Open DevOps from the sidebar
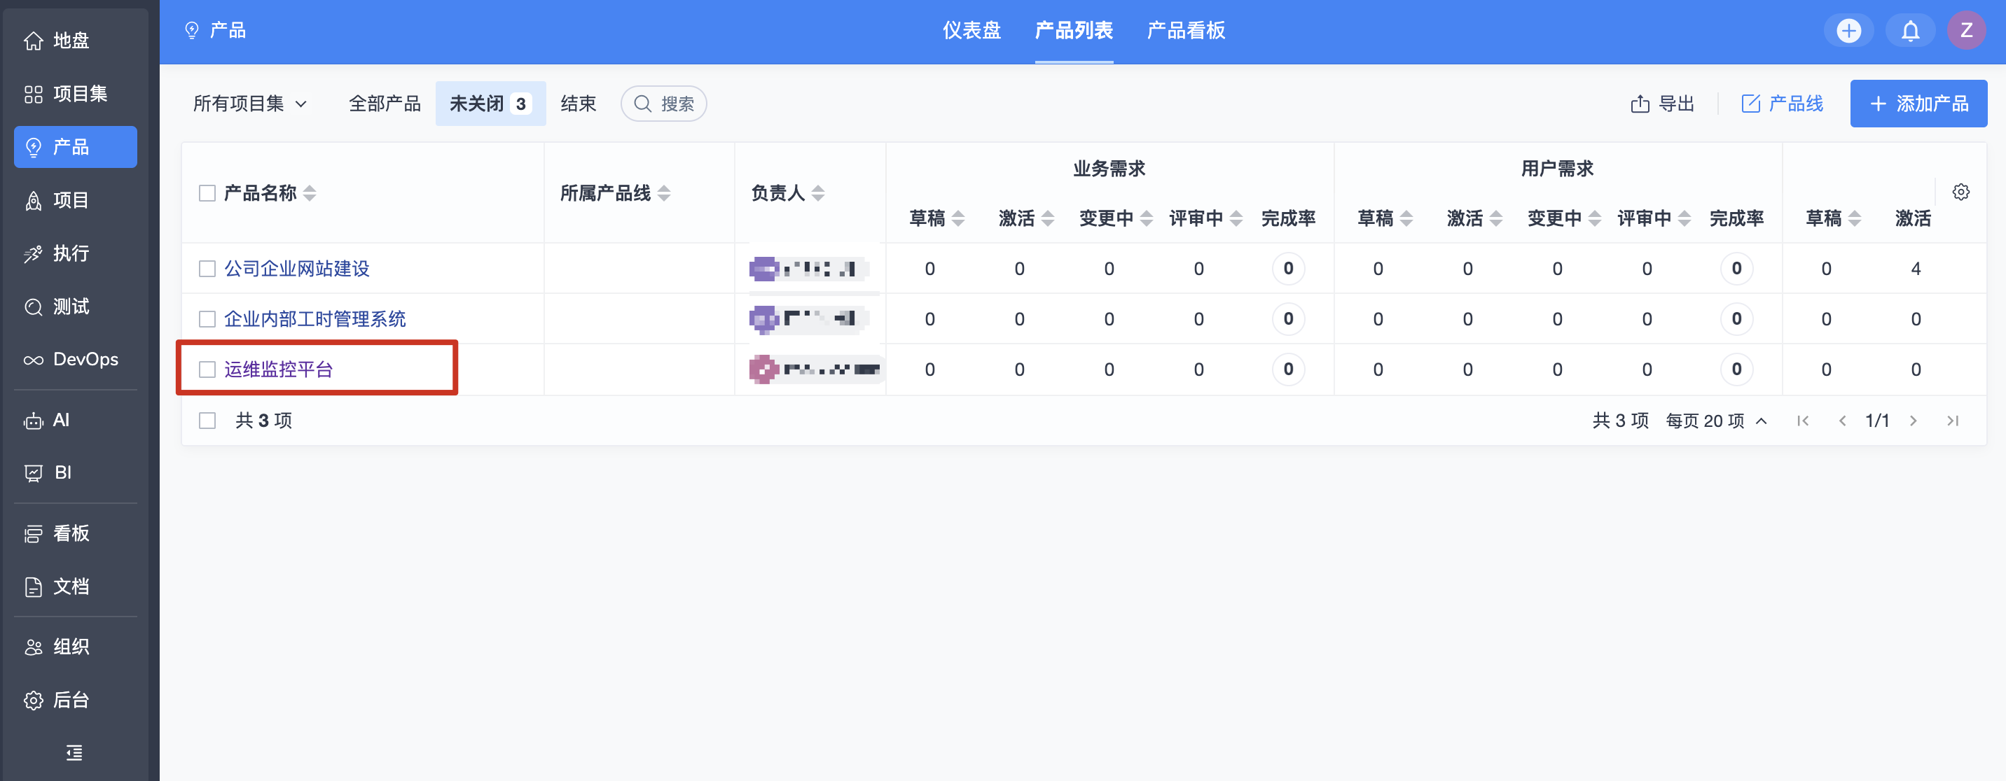Screen dimensions: 2006x781 click(75, 360)
